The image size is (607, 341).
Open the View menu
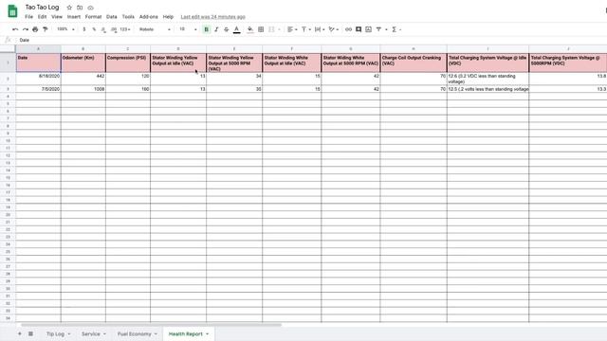coord(57,17)
